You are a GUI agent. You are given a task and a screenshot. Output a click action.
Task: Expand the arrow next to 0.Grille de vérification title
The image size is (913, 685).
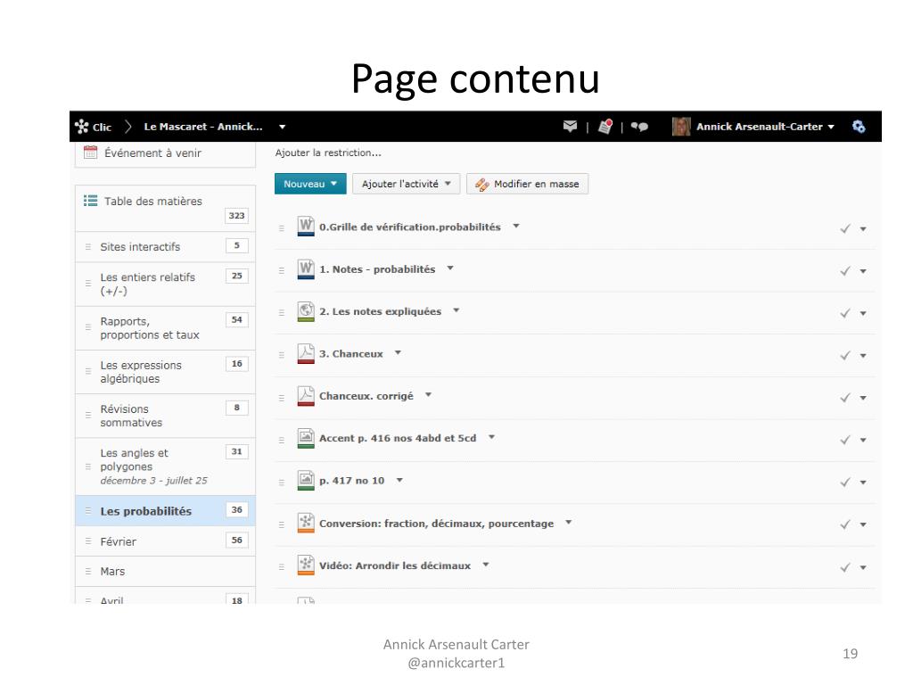click(x=516, y=226)
